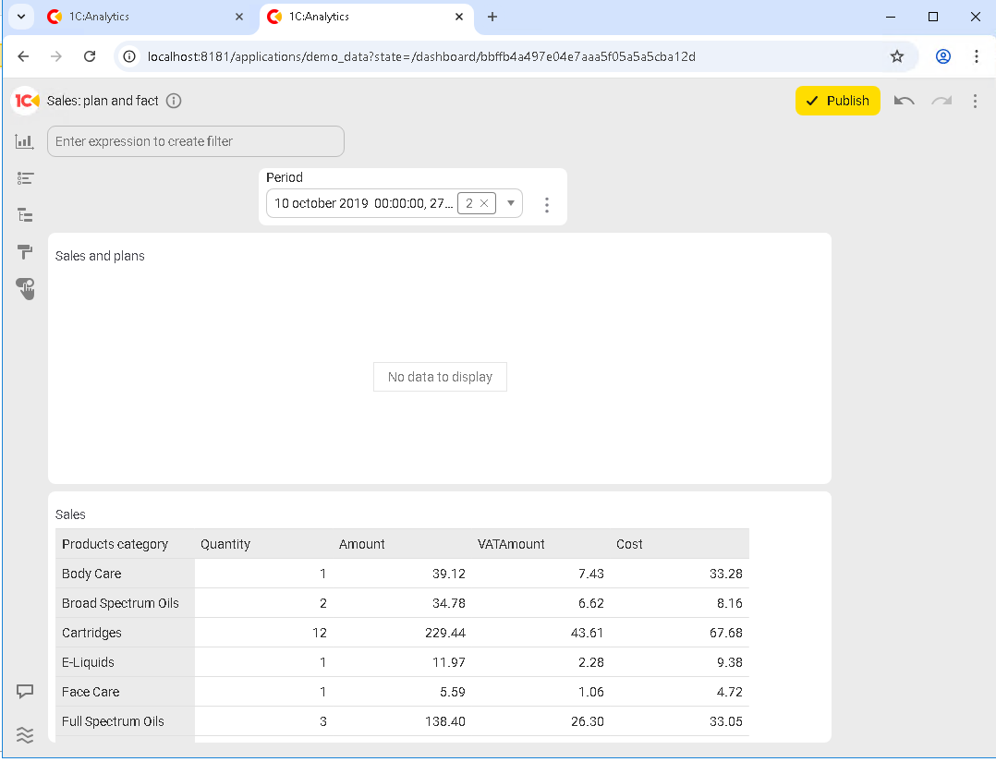Expand the Period dropdown arrow
Screen dimensions: 996x762
pyautogui.click(x=511, y=203)
